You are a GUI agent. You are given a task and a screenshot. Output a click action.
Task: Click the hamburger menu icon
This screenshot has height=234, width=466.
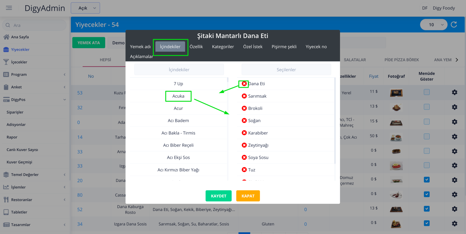pos(9,8)
